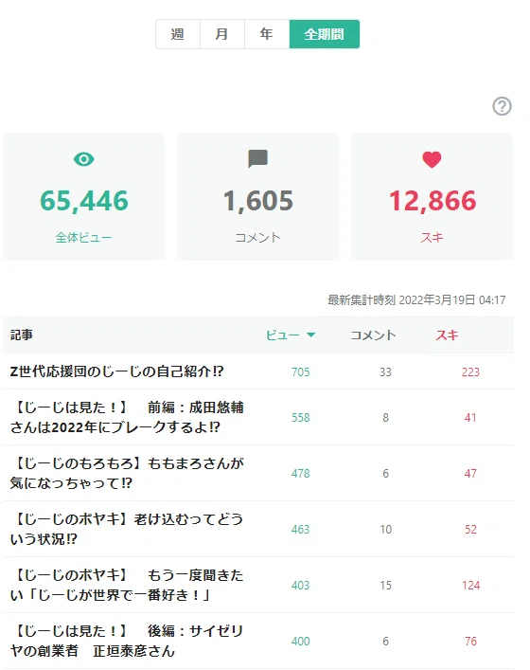The width and height of the screenshot is (530, 670).
Task: Open article about 成田悠輔さん 2022年ブレーク
Action: click(x=127, y=417)
